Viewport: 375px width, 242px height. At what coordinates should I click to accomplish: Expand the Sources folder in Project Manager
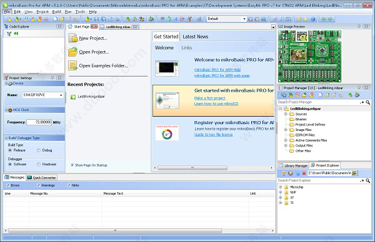286,114
